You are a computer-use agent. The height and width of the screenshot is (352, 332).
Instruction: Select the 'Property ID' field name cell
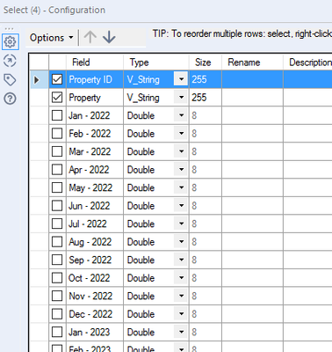(x=95, y=79)
